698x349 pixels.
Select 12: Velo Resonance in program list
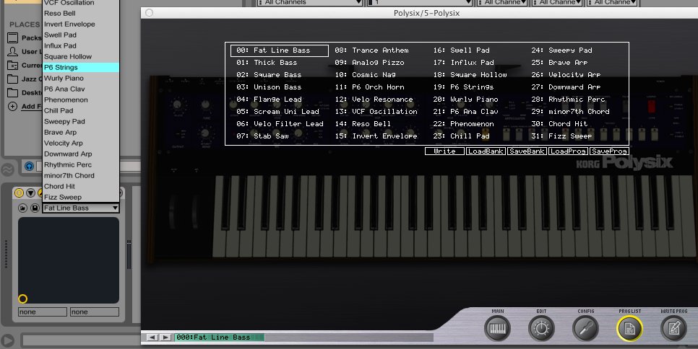coord(374,100)
